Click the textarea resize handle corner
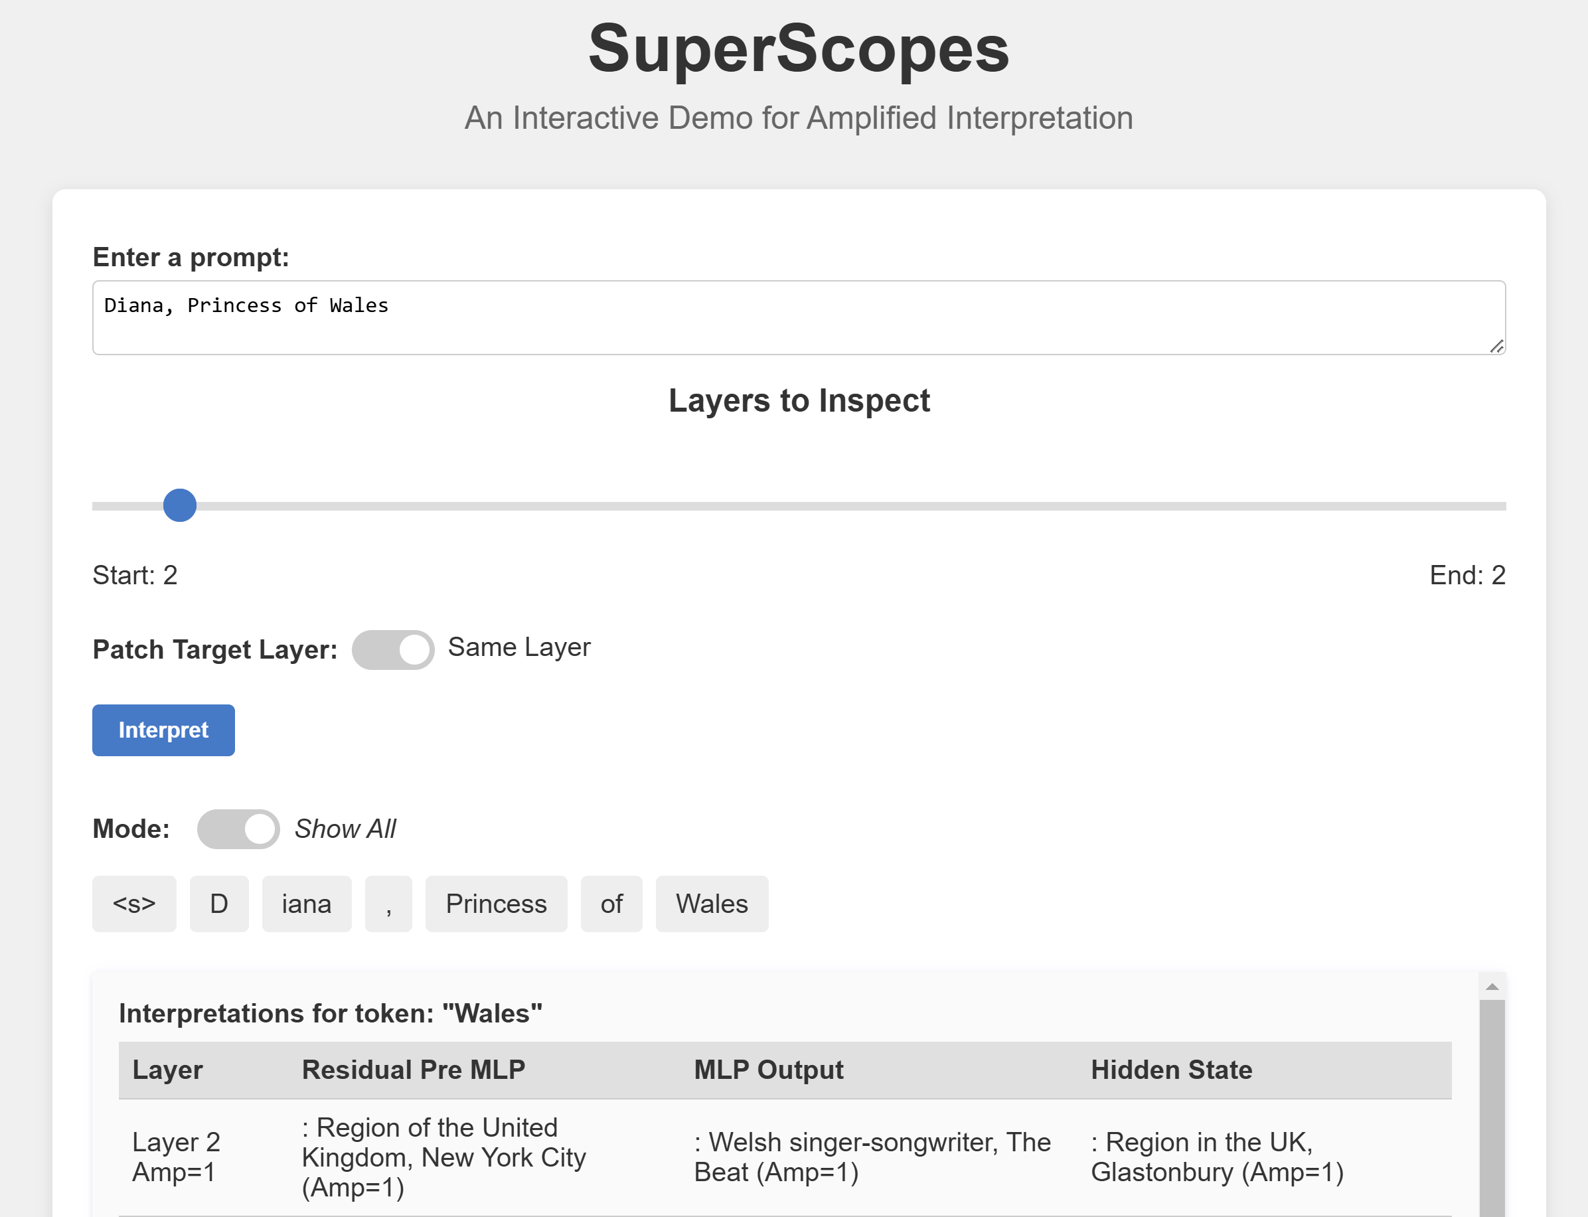This screenshot has height=1217, width=1588. (x=1497, y=347)
